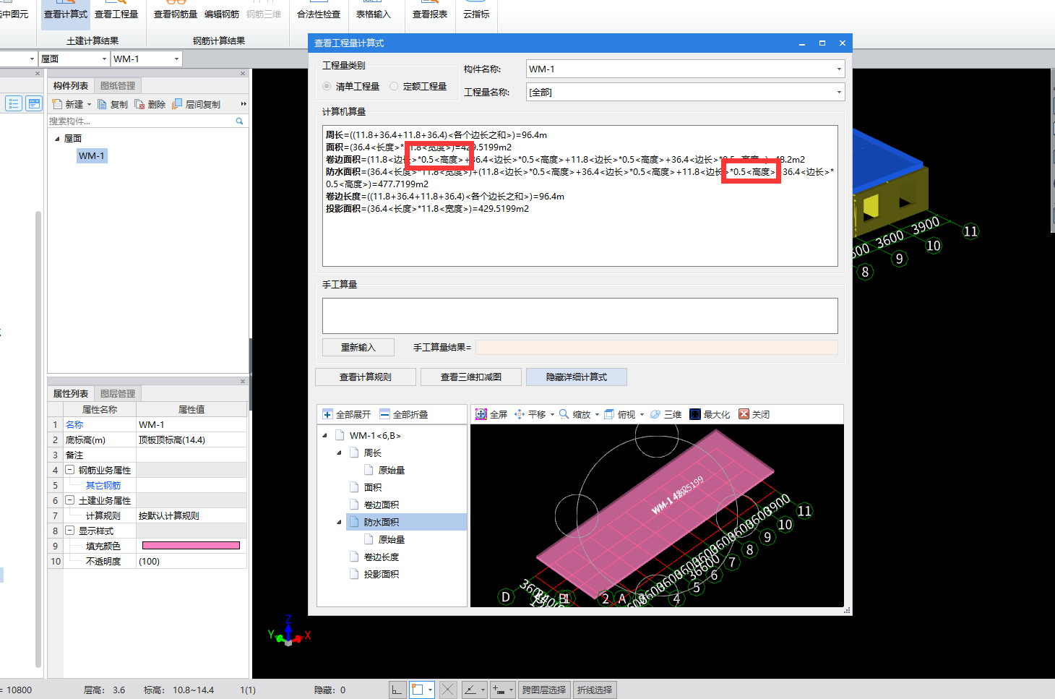Click 全部展开 expand all icon
The height and width of the screenshot is (699, 1055).
(x=327, y=414)
